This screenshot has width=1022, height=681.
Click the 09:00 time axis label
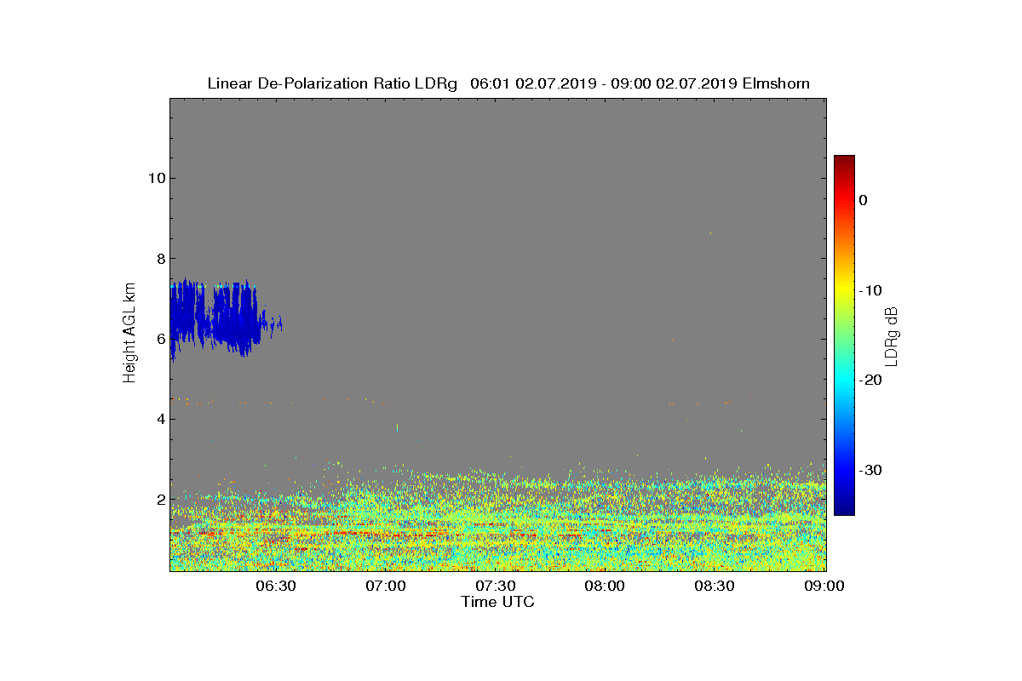click(x=825, y=587)
